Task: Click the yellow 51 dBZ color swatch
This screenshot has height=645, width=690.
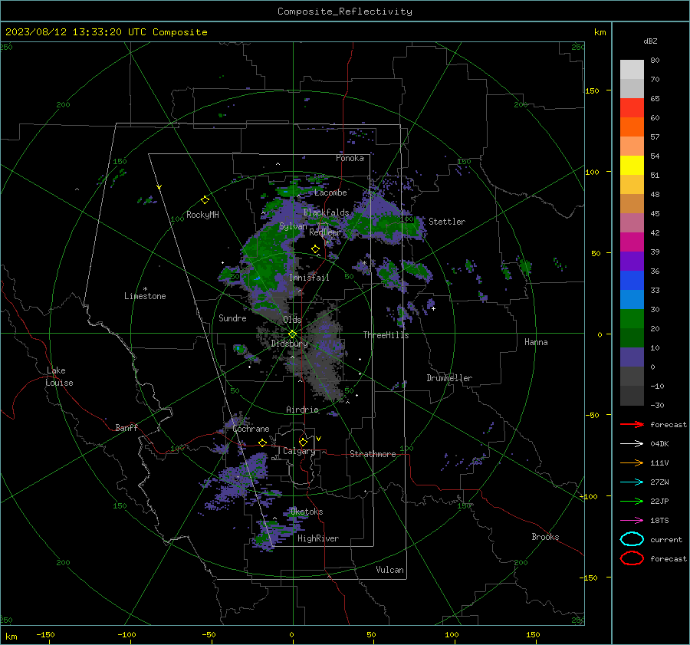Action: [x=632, y=165]
